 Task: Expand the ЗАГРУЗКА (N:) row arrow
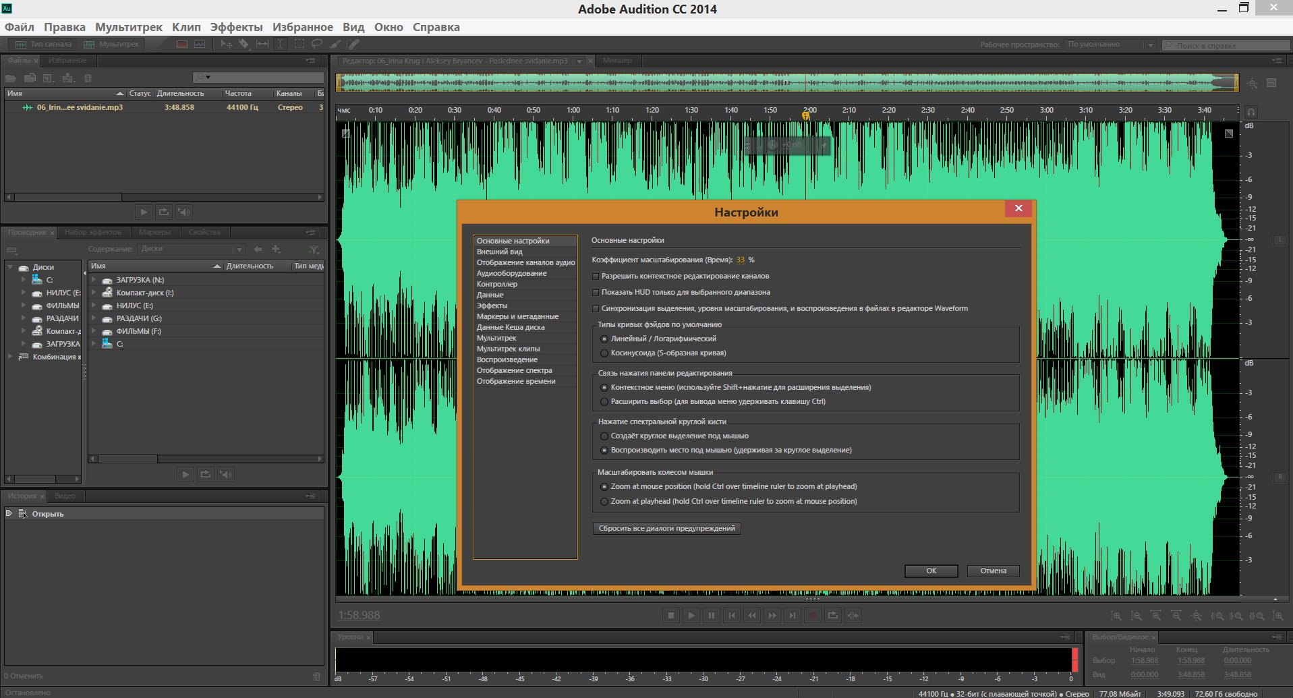pyautogui.click(x=94, y=279)
